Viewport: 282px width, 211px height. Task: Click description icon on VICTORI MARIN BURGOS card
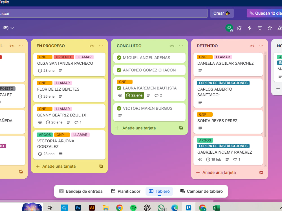tap(120, 116)
